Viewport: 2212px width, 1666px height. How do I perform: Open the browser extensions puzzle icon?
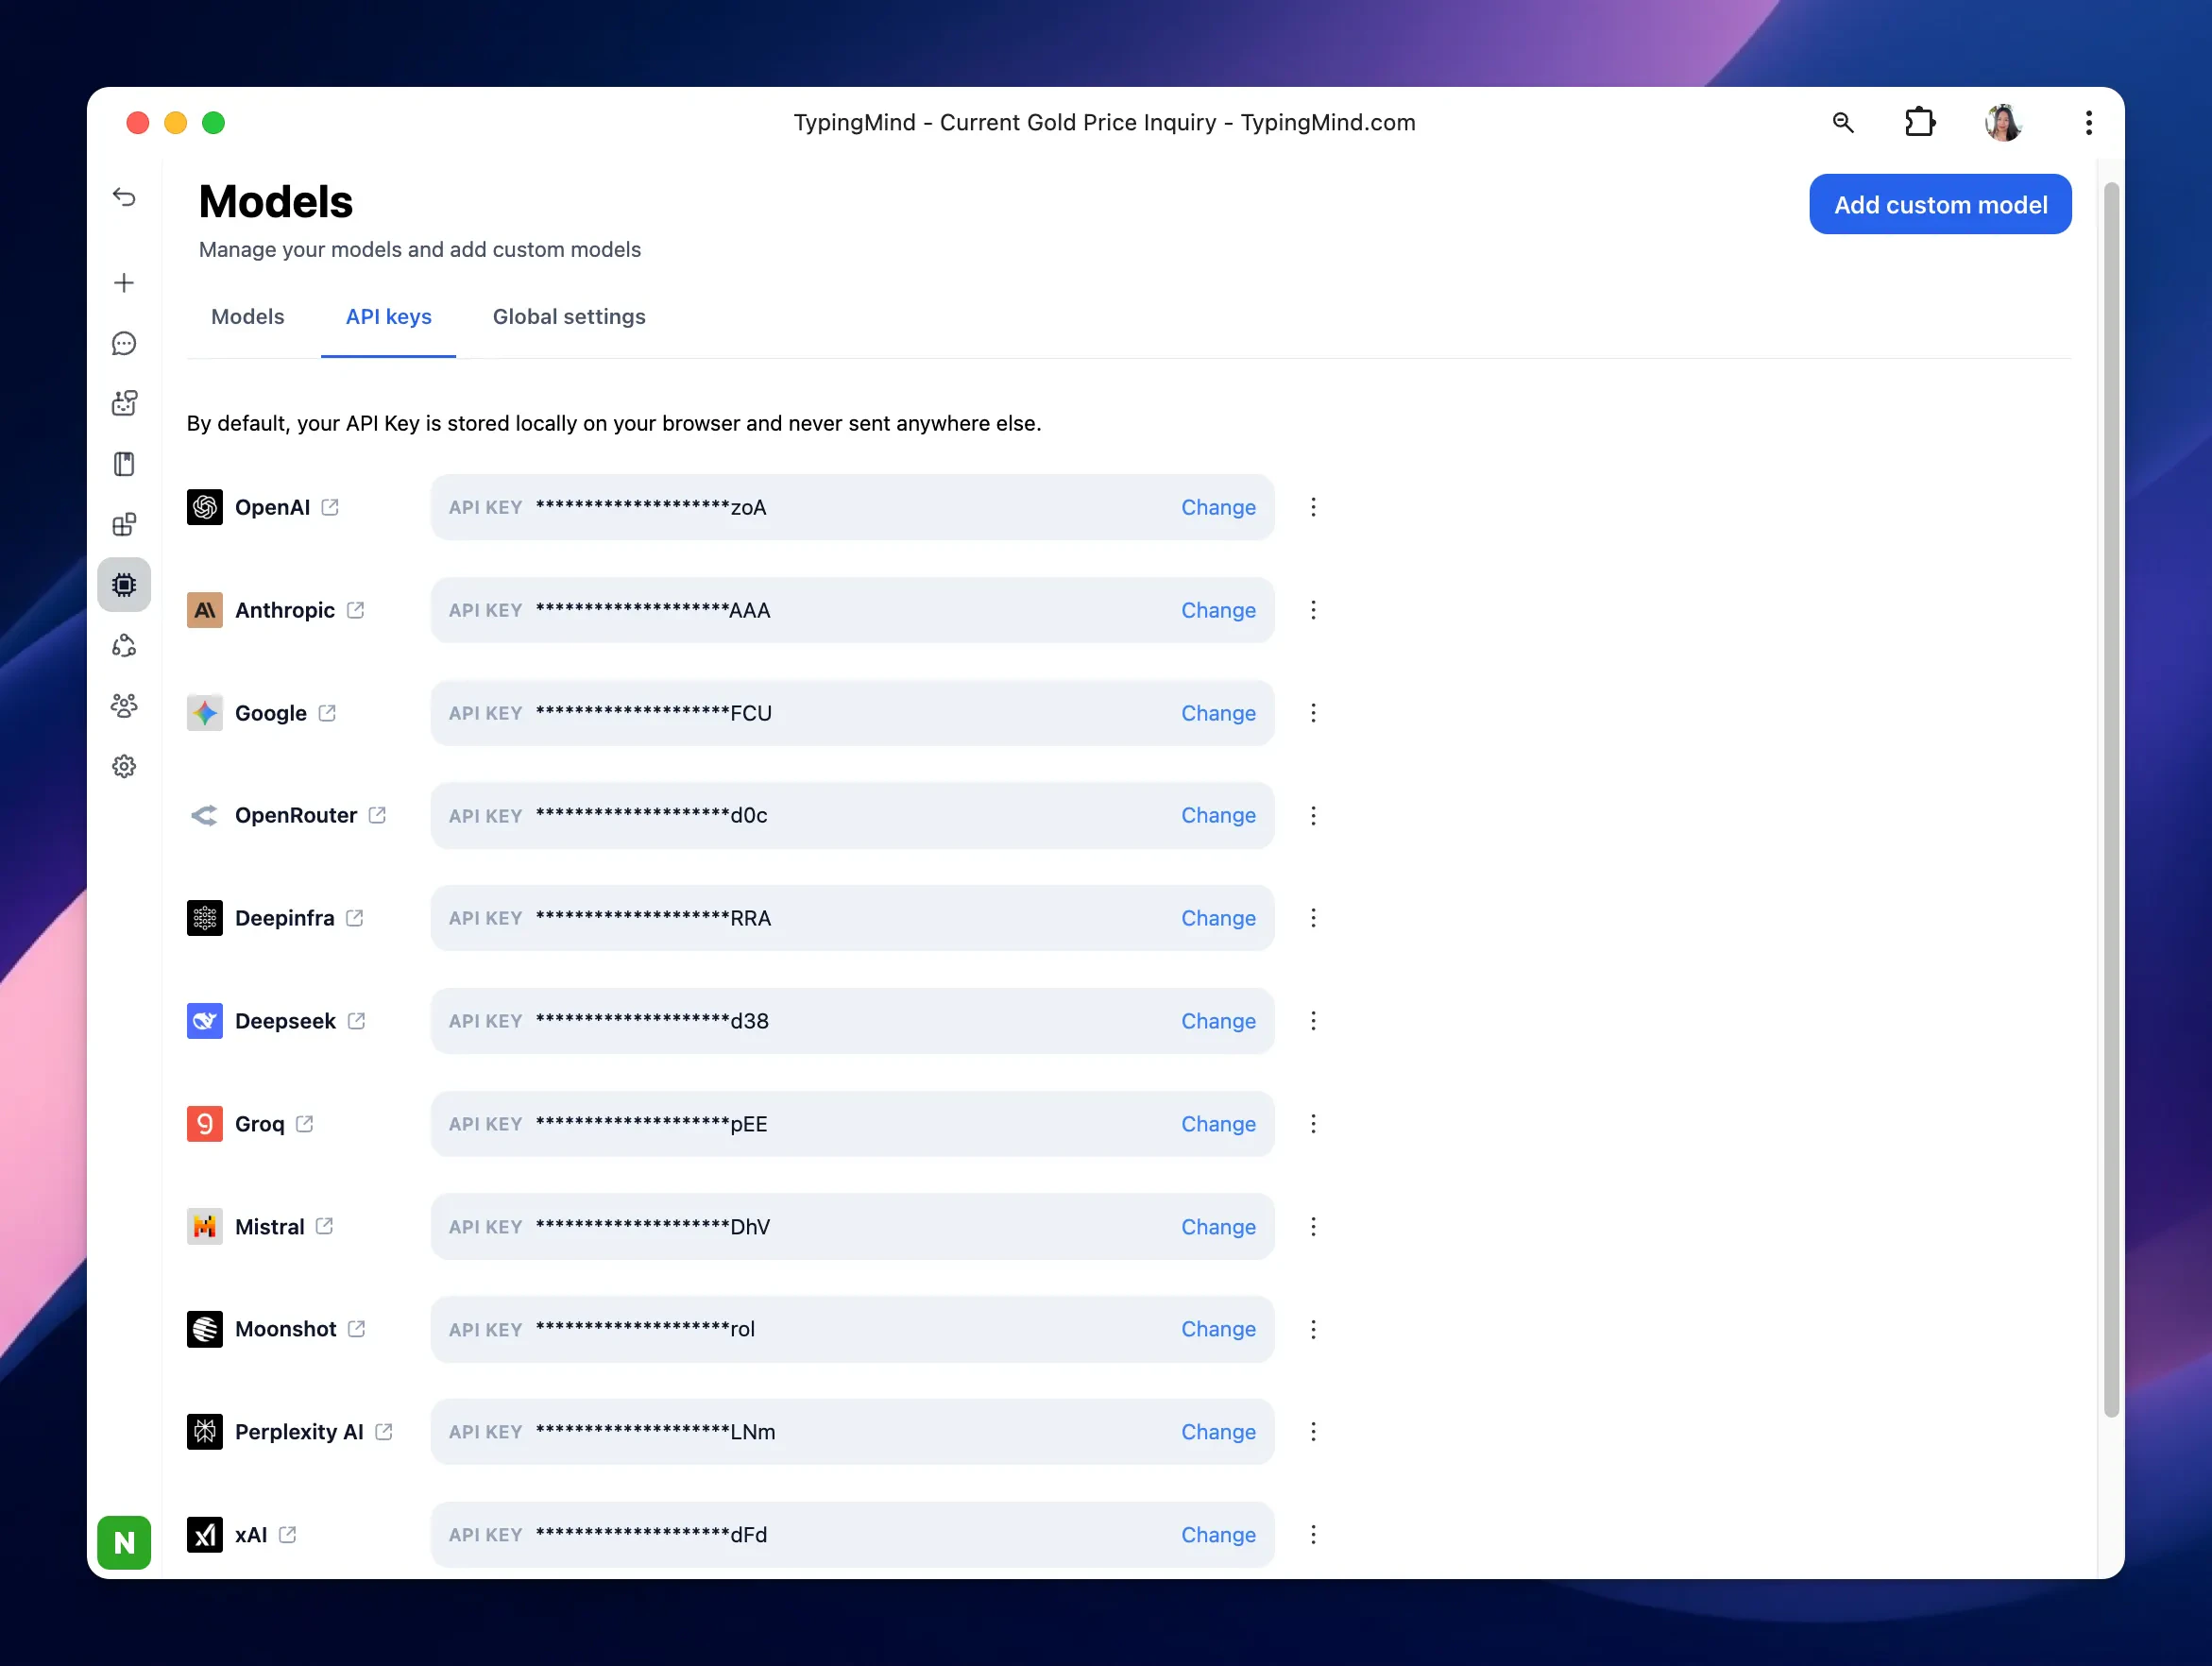(x=1919, y=123)
